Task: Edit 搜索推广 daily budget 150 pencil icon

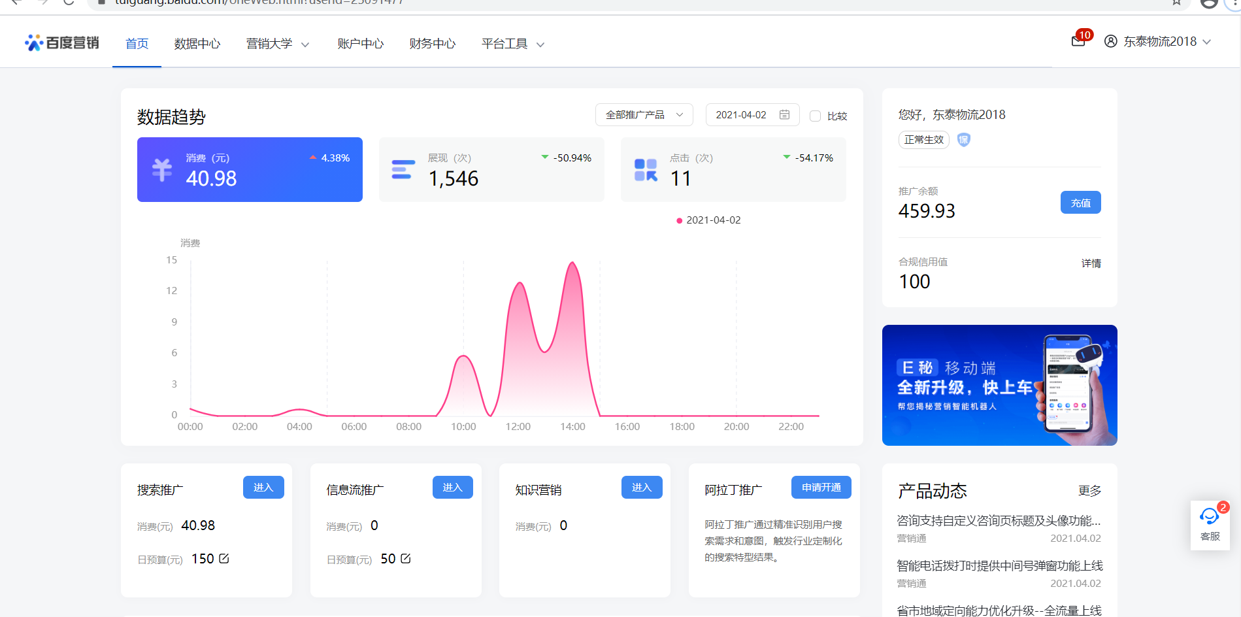Action: (x=224, y=558)
